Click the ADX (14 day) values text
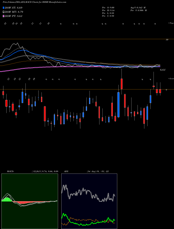Image resolution: width=174 pixels, height=229 pixels. (98, 171)
